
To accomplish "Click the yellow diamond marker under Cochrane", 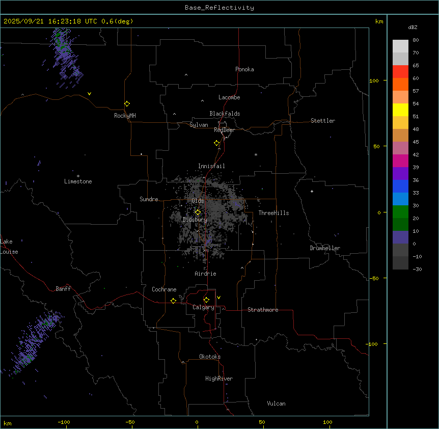I will click(x=173, y=301).
